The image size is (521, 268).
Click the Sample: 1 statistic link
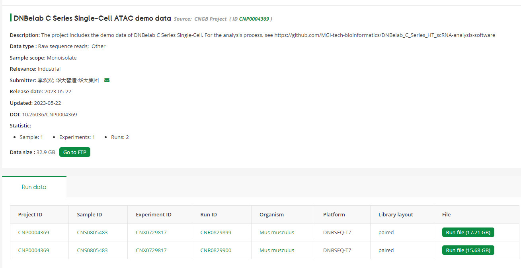point(31,137)
